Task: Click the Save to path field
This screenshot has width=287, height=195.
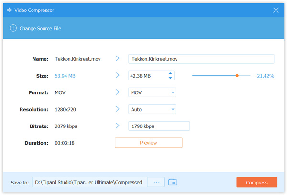Action: 90,182
